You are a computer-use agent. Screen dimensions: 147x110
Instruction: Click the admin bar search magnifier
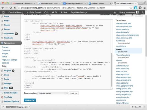pyautogui.click(x=143, y=12)
